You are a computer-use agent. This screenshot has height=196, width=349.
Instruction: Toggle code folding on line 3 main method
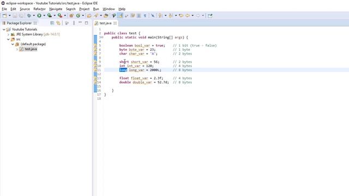click(103, 38)
